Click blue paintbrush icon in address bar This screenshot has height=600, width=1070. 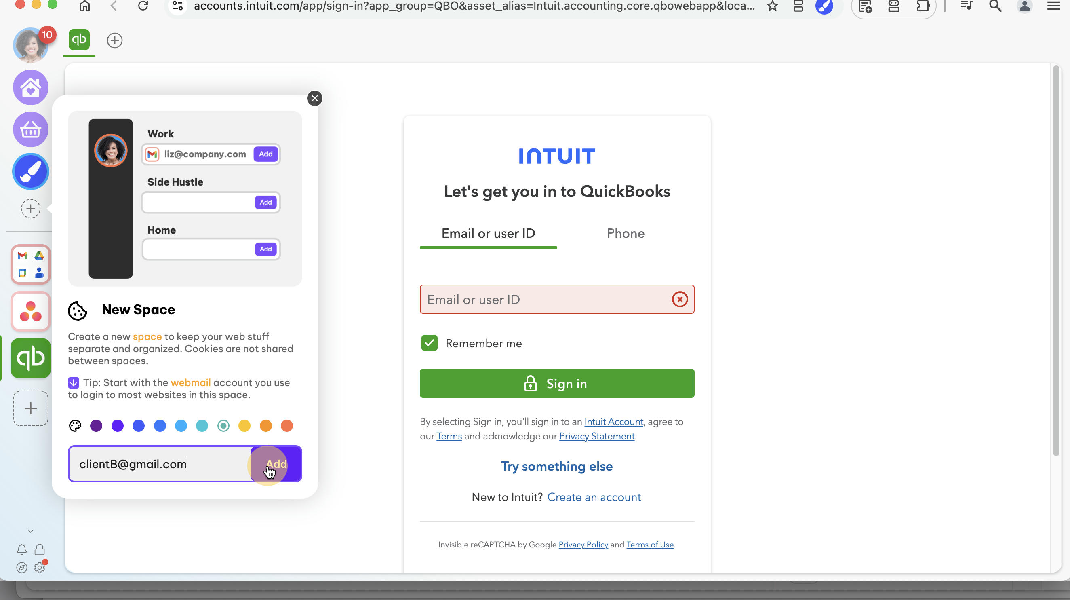pos(824,6)
